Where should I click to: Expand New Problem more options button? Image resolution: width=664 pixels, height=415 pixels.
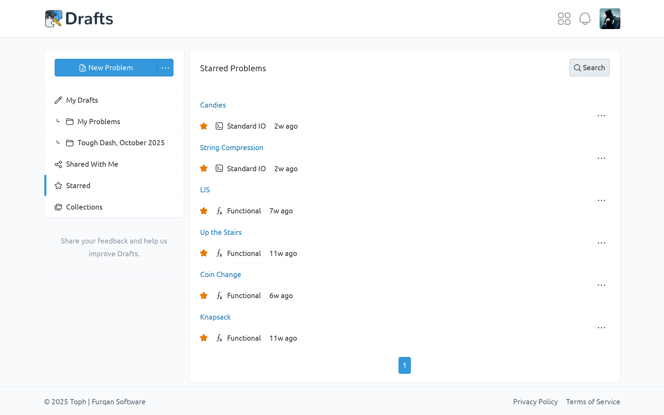tap(165, 68)
